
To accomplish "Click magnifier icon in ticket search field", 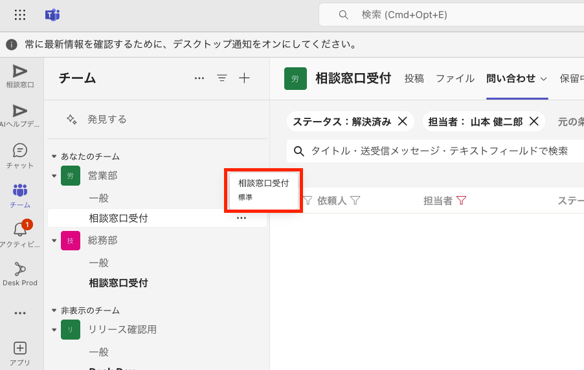I will coord(299,151).
